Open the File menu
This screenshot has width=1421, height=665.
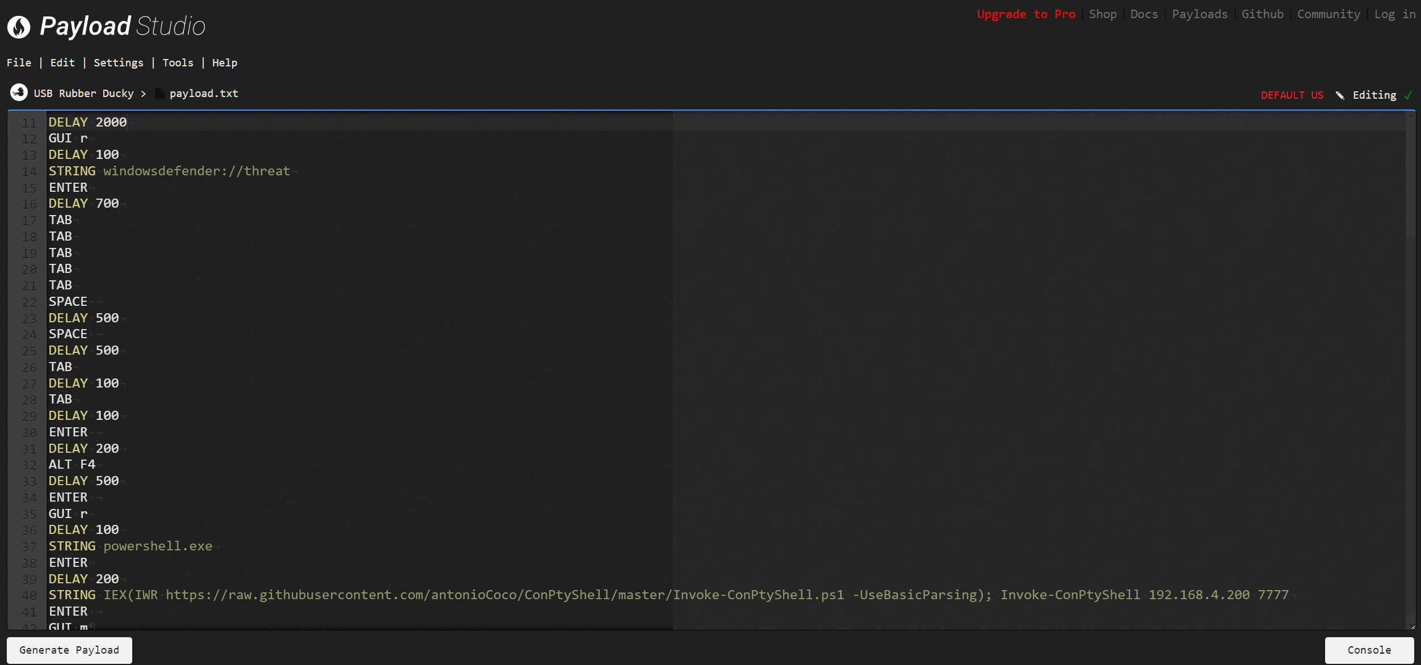tap(19, 63)
